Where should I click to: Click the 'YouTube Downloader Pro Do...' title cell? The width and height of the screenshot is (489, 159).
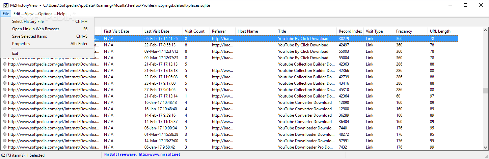point(306,147)
